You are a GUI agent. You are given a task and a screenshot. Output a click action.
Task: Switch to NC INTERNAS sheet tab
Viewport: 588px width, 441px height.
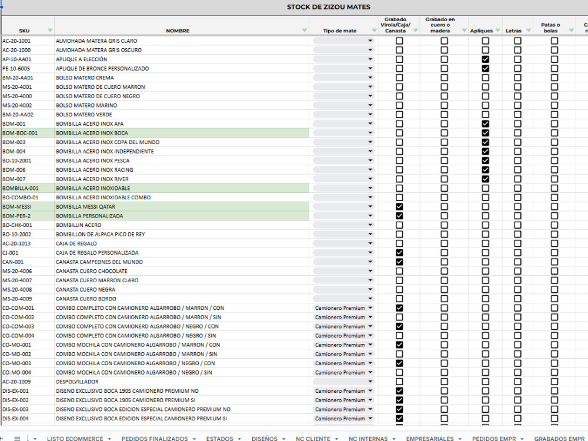(368, 439)
